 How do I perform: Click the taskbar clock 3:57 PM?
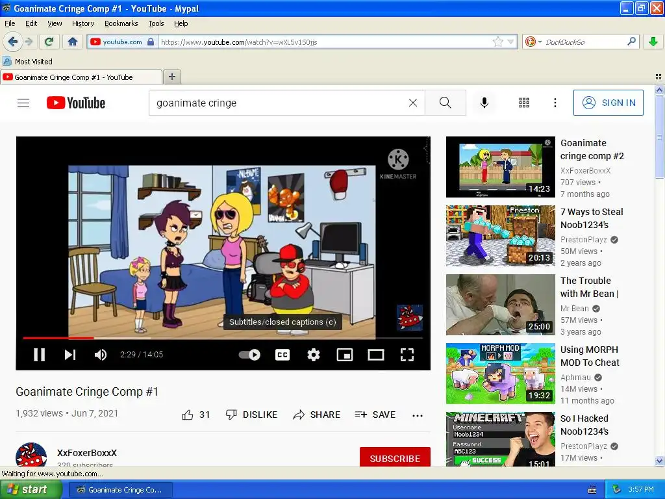click(x=641, y=489)
